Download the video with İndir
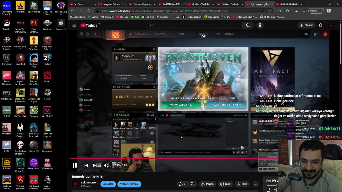This screenshot has width=342, height=192. 242,184
